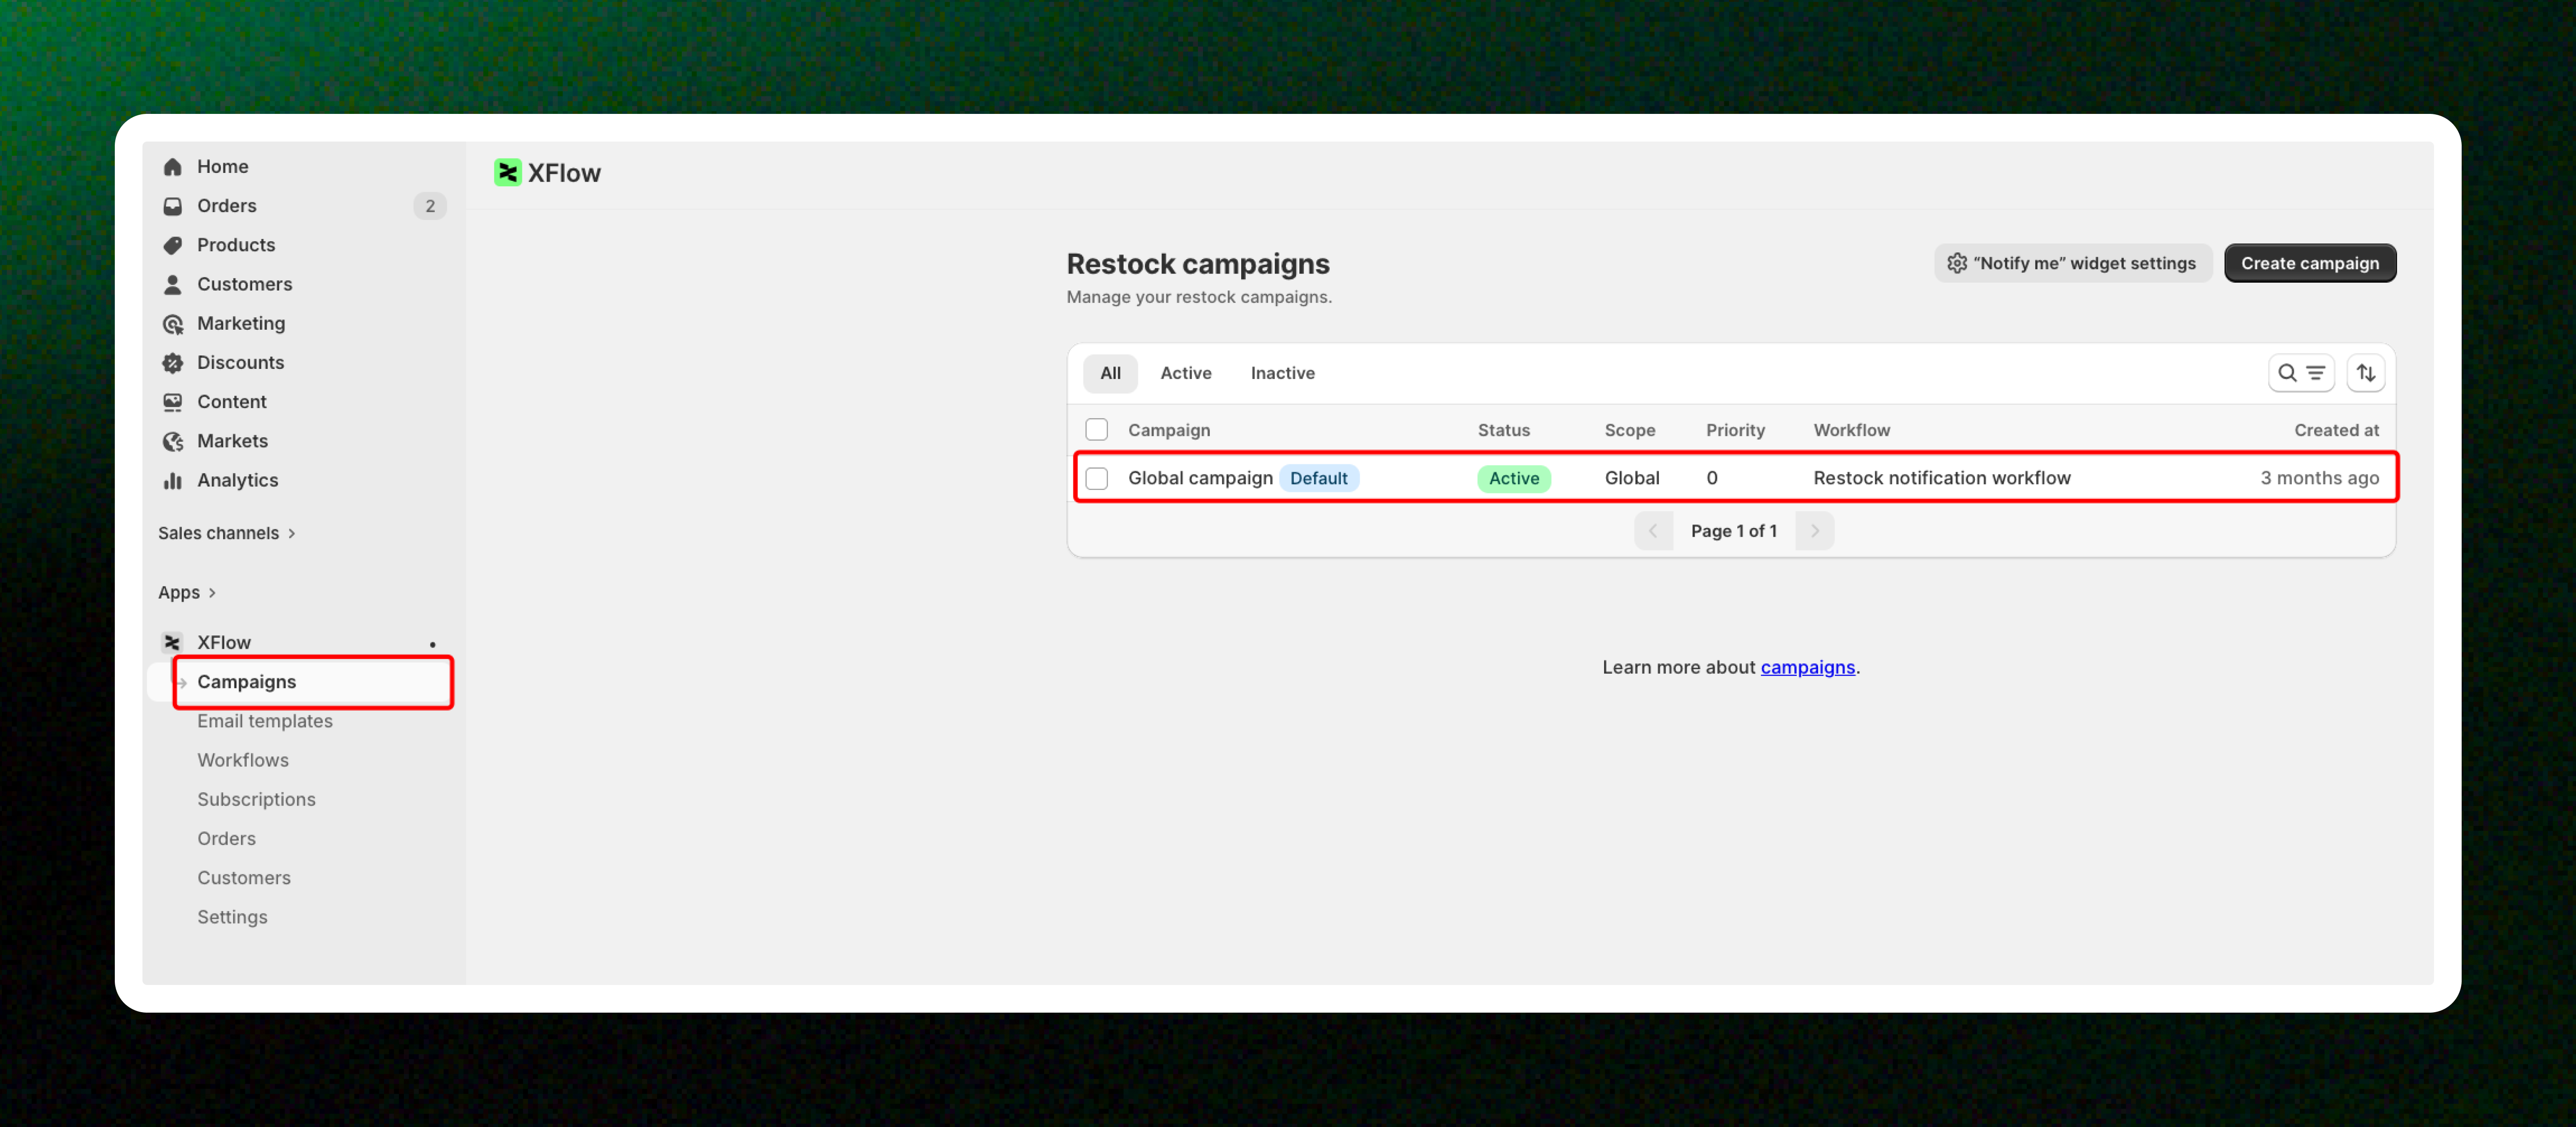Screen dimensions: 2576x1127
Task: Click the Page 1 of 1 label
Action: point(1734,531)
